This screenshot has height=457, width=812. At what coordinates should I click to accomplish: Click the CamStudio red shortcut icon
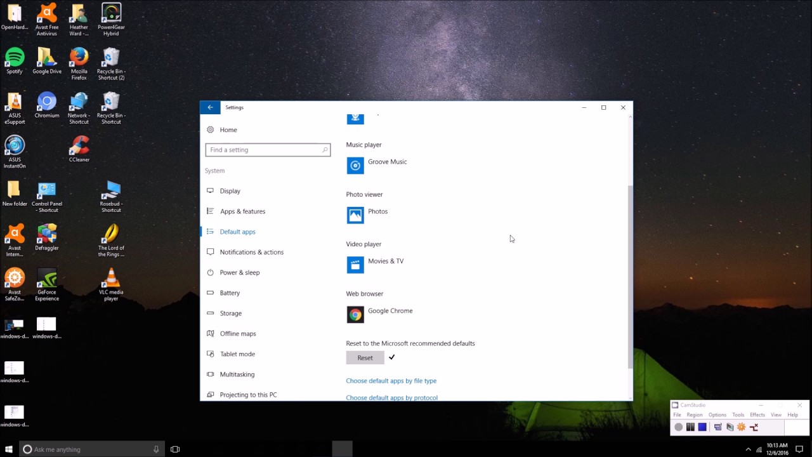754,427
